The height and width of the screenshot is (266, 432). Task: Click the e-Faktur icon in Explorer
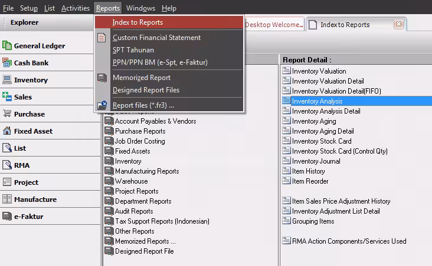pyautogui.click(x=7, y=216)
